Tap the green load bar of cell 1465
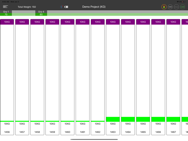 (x=143, y=119)
